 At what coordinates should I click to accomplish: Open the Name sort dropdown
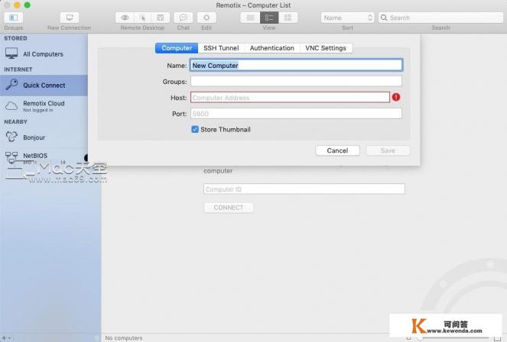click(348, 18)
